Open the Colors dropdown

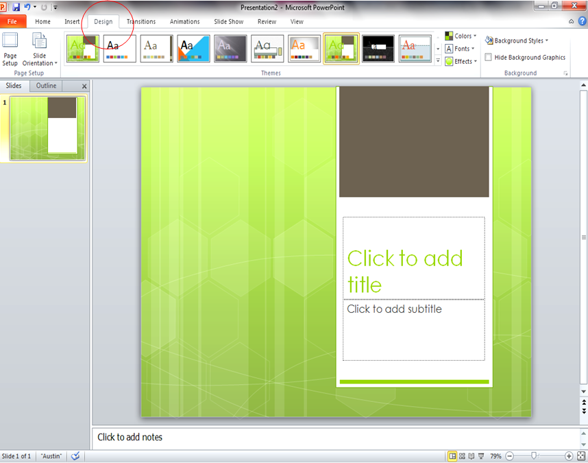(x=461, y=36)
